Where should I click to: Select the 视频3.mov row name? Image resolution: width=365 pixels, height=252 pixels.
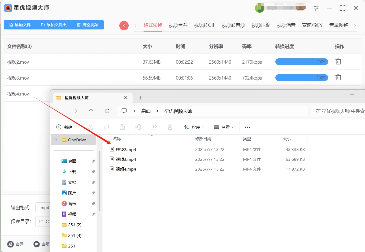pos(18,78)
